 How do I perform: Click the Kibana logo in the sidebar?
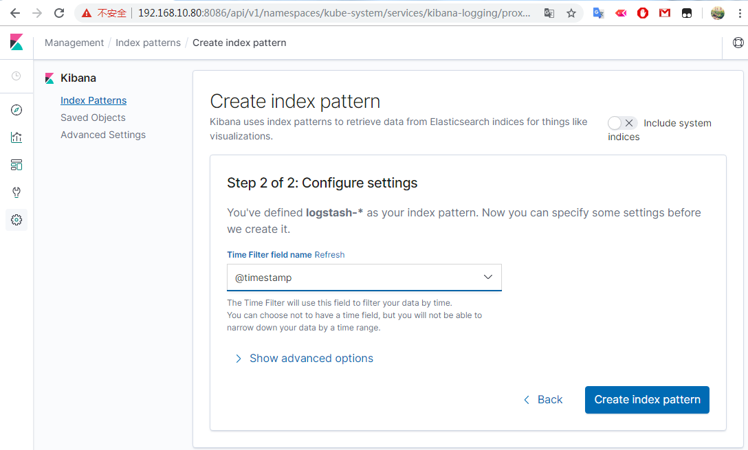click(x=16, y=43)
